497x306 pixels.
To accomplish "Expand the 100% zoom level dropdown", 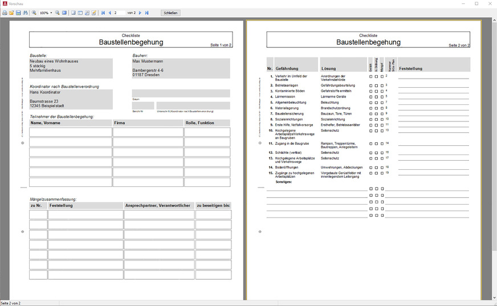I will coord(51,13).
